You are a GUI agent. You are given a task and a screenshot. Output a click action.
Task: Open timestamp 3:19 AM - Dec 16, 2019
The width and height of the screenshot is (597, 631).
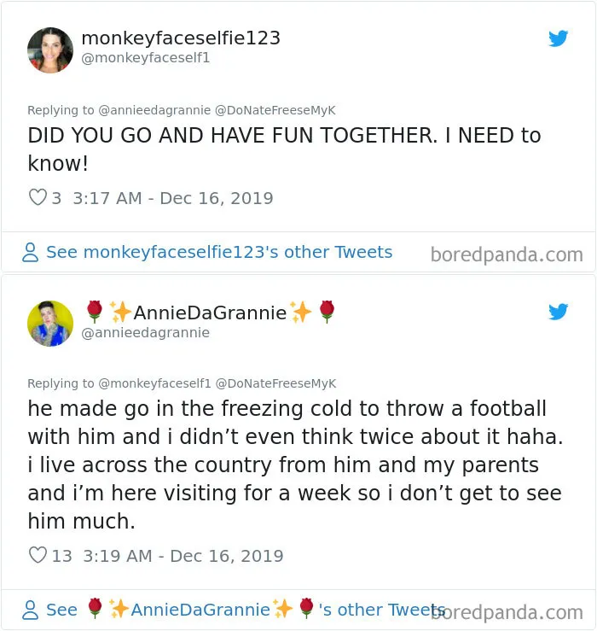pos(183,556)
